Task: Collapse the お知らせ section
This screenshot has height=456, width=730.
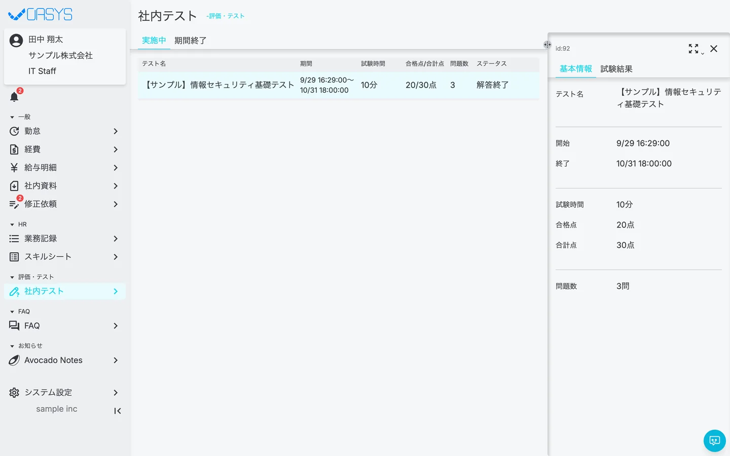Action: (26, 346)
